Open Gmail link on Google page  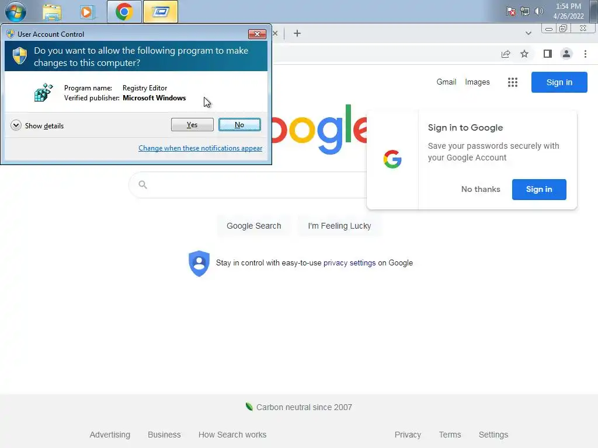pos(446,82)
